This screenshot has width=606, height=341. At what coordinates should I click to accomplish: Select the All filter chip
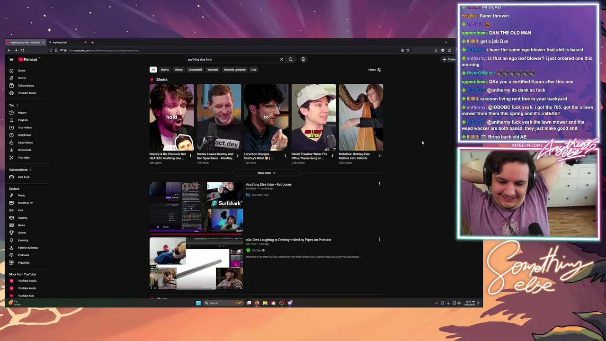(153, 70)
